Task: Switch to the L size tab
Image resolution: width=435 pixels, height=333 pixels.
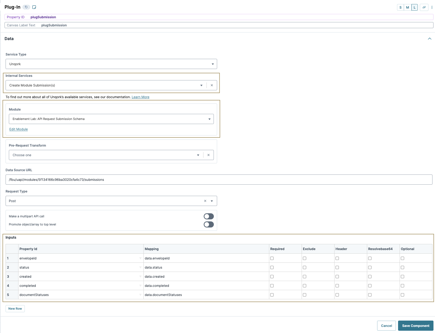Action: click(x=414, y=8)
